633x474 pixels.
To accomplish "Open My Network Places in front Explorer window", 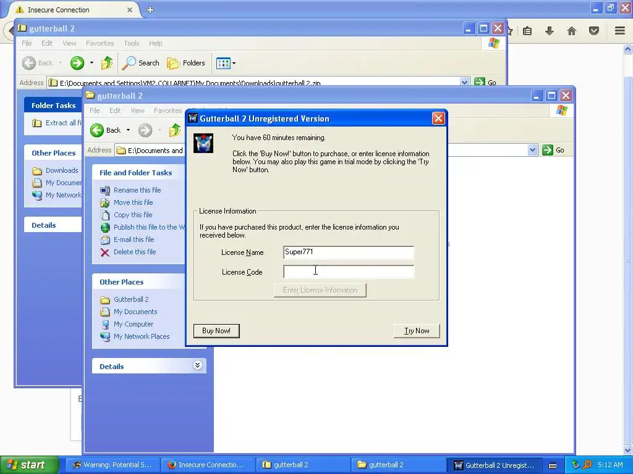I will click(x=142, y=336).
